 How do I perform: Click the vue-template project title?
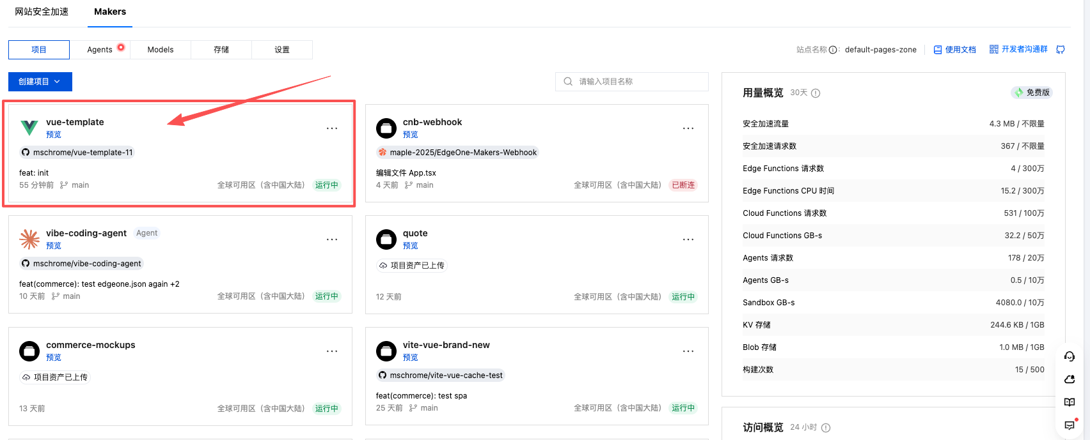click(x=75, y=122)
